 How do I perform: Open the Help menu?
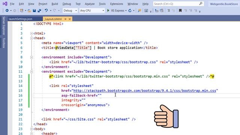point(145,4)
